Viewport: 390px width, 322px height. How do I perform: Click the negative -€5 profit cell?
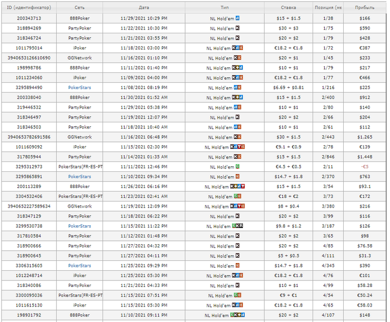(364, 167)
